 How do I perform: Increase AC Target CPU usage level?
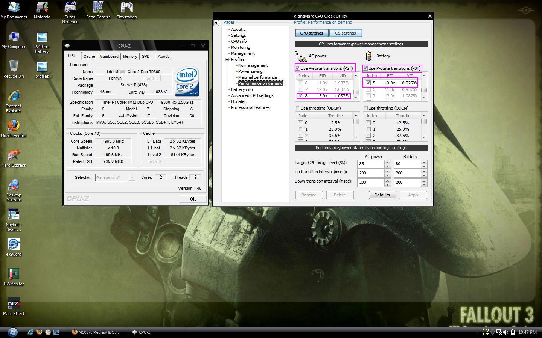387,162
